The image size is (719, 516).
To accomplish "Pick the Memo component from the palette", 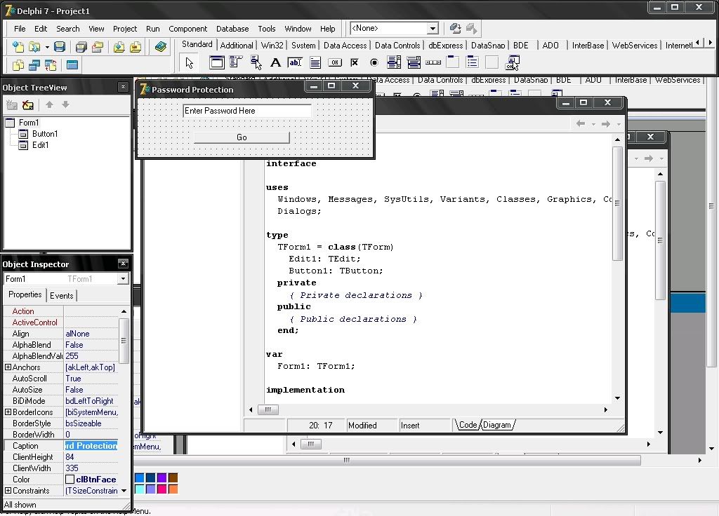I will (x=315, y=62).
